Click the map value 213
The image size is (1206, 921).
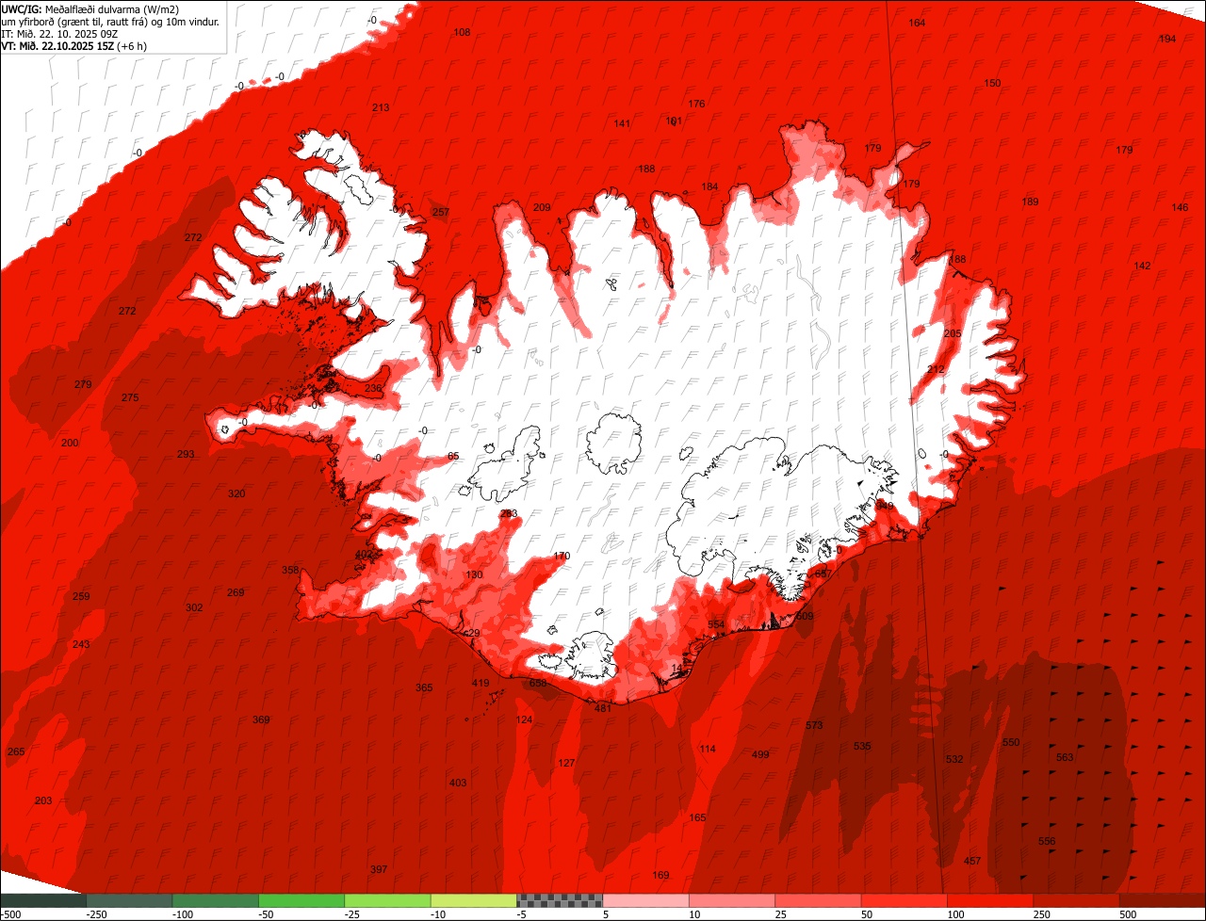coord(381,107)
